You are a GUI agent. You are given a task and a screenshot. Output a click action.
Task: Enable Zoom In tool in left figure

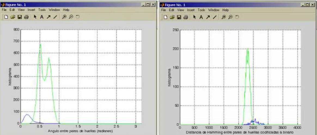click(x=64, y=17)
